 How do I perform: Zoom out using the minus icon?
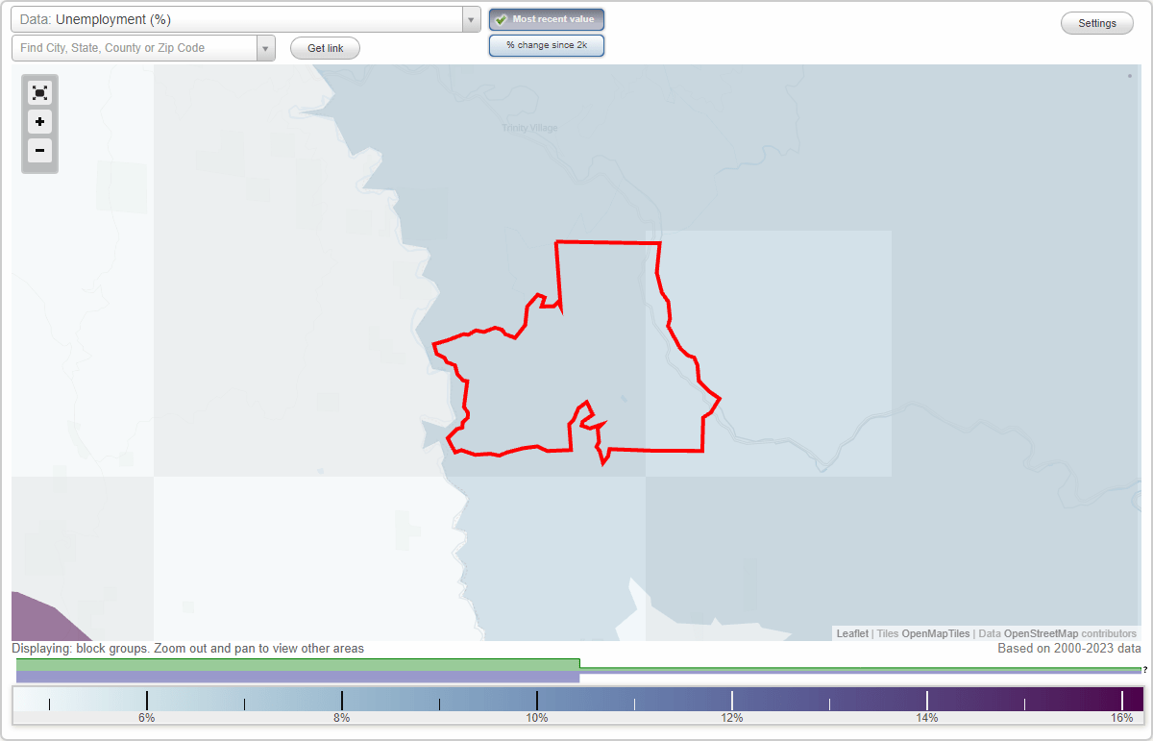click(x=39, y=151)
